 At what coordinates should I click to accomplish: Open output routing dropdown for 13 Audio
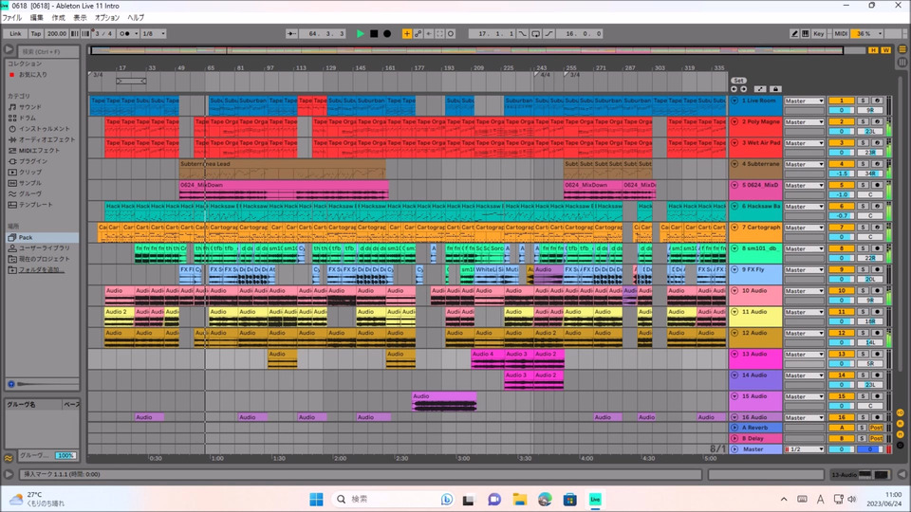tap(804, 354)
